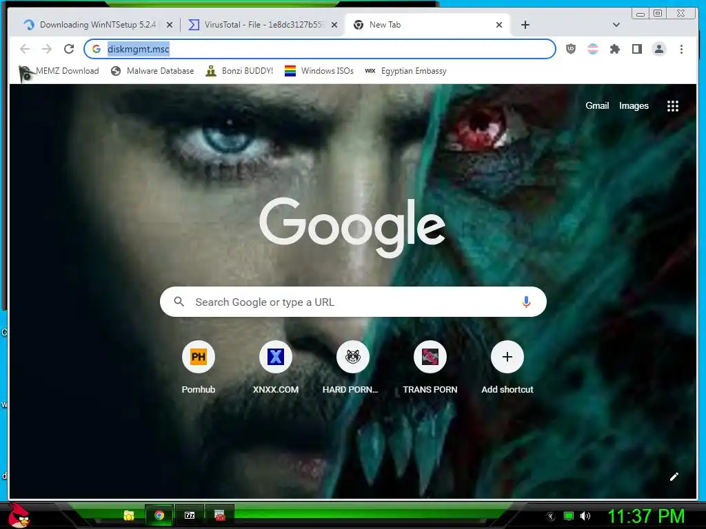Show hidden system tray icons

[x=550, y=517]
